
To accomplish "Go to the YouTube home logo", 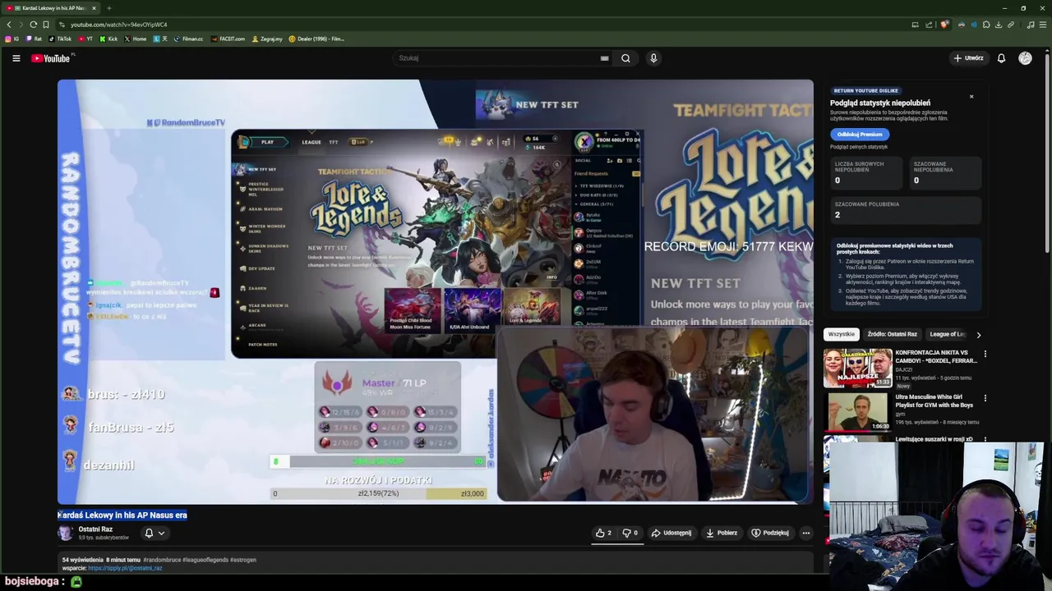I will pyautogui.click(x=52, y=58).
